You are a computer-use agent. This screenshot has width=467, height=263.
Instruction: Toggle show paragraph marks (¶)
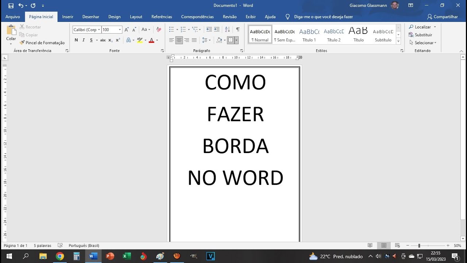238,30
